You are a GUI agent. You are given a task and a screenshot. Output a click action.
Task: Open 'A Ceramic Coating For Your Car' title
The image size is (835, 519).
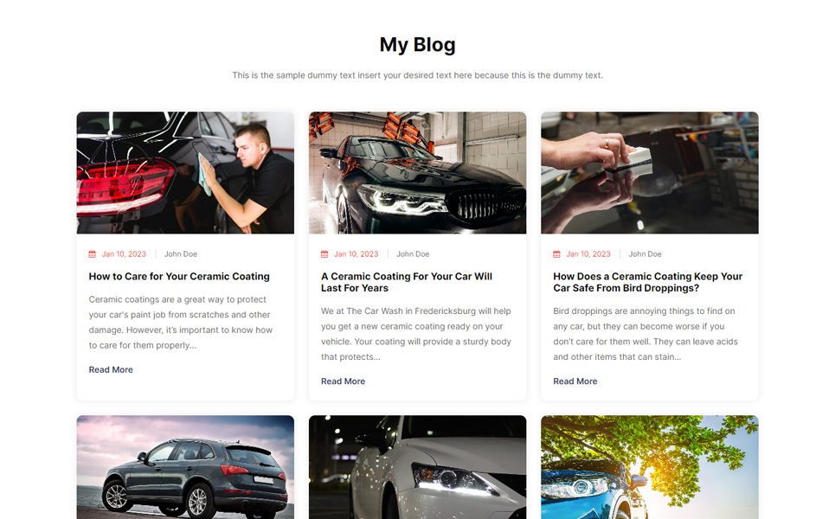click(407, 282)
